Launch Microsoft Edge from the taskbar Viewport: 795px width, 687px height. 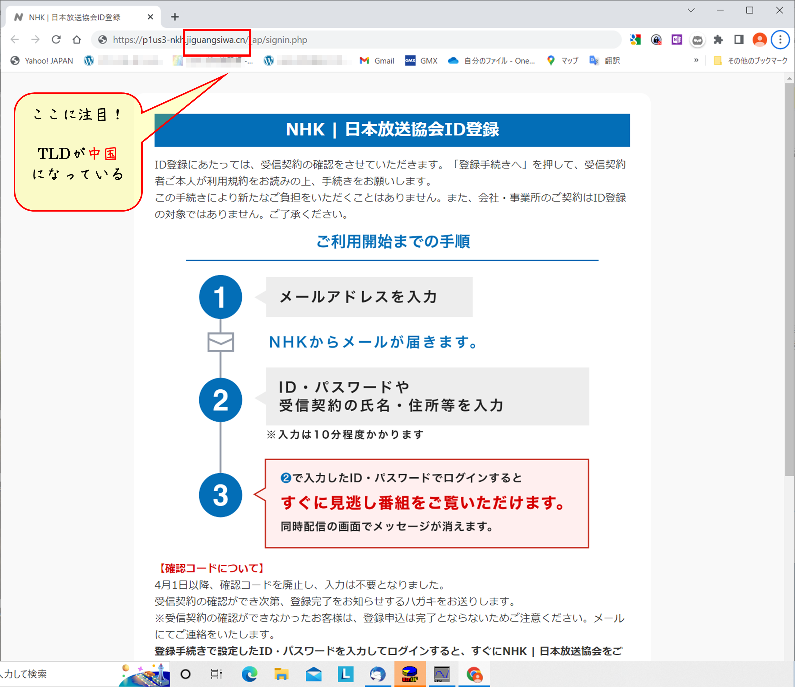(x=249, y=674)
